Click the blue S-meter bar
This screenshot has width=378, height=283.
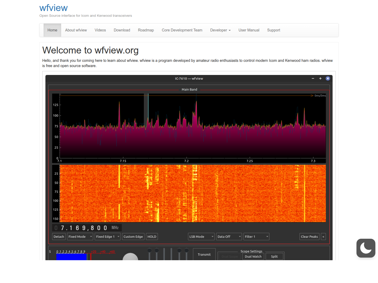pos(71,257)
